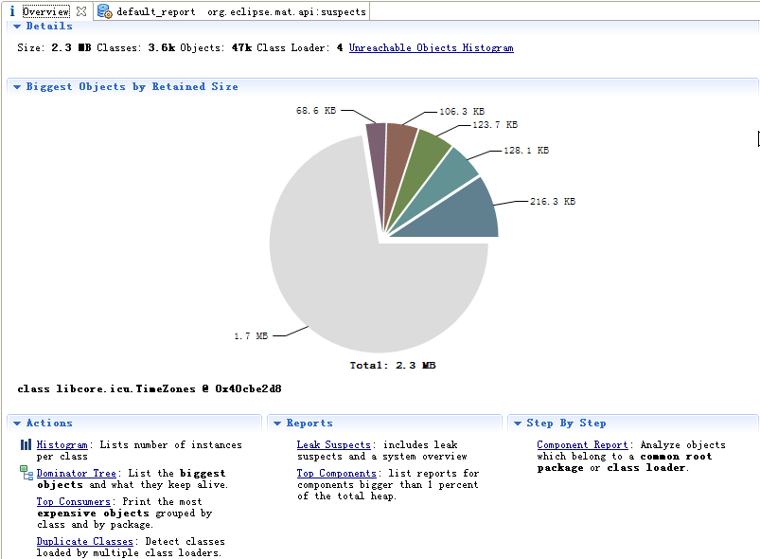
Task: Click the 1.7 MB label
Action: pos(251,335)
